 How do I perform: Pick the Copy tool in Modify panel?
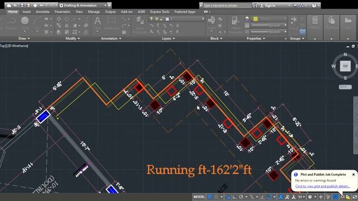click(x=59, y=26)
